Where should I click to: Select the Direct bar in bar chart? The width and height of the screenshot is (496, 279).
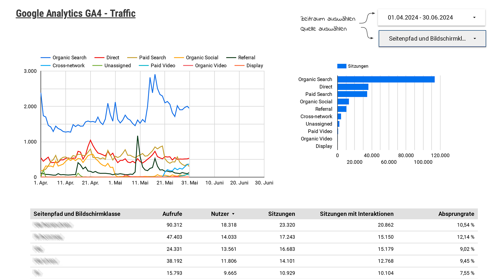click(353, 87)
